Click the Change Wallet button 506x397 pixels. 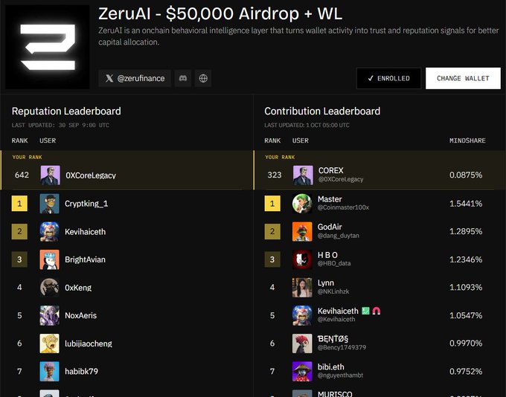(x=463, y=78)
